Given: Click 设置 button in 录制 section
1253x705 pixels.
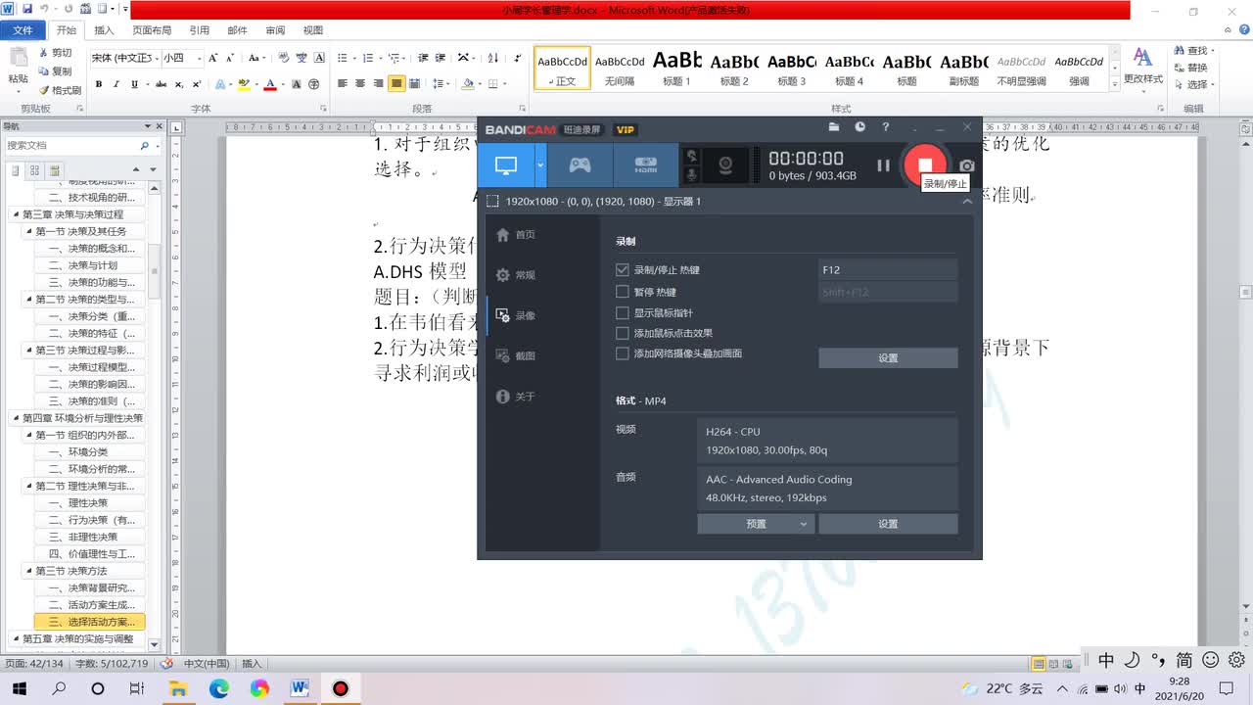Looking at the screenshot, I should 888,358.
